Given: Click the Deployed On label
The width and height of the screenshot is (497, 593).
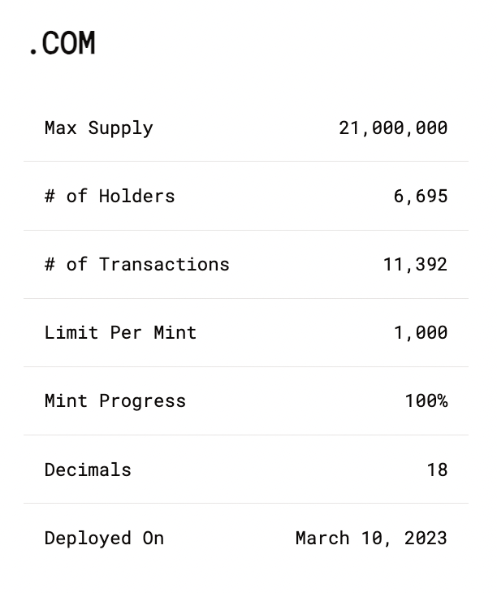Looking at the screenshot, I should (x=105, y=538).
